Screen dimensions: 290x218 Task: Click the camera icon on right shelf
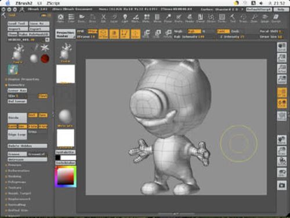point(282,186)
